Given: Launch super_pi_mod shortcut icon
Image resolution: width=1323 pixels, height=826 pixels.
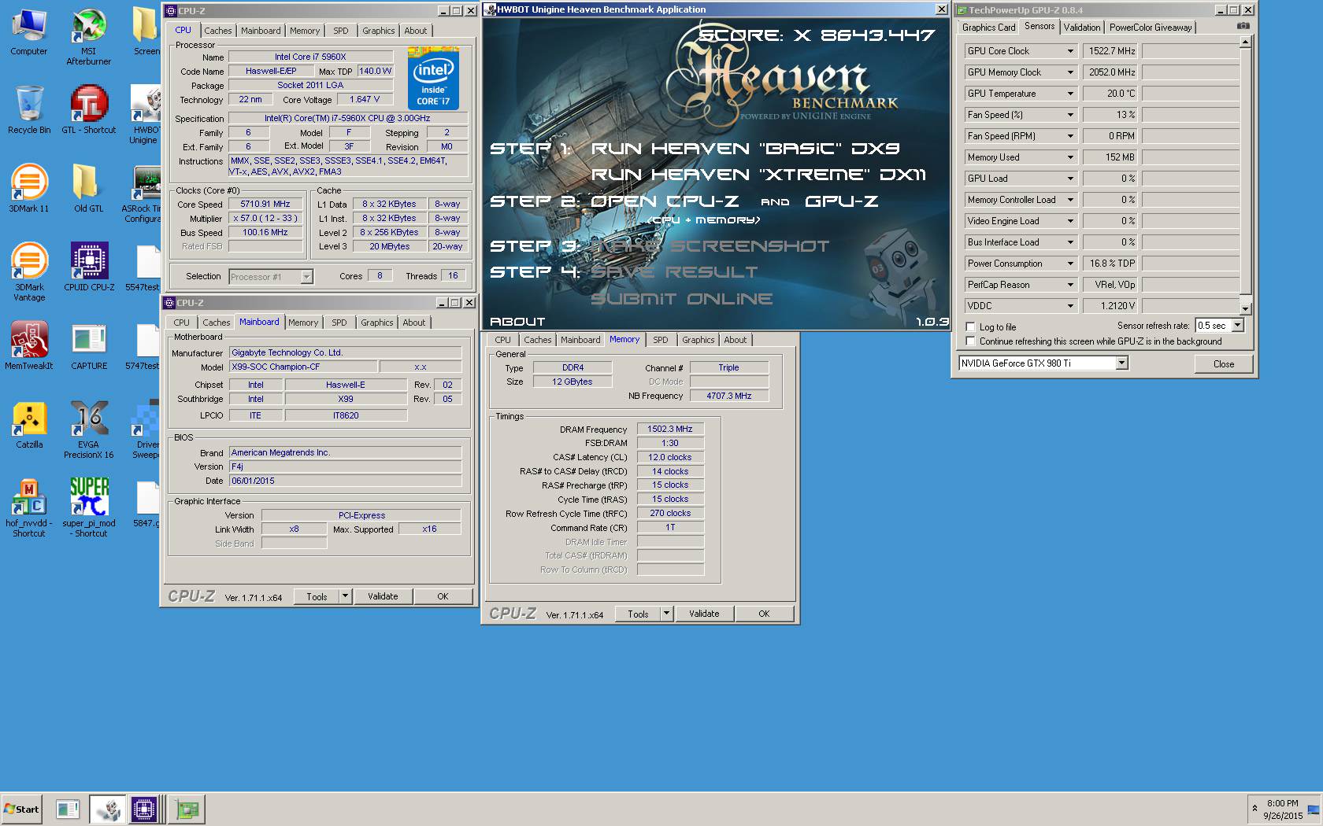Looking at the screenshot, I should (89, 508).
